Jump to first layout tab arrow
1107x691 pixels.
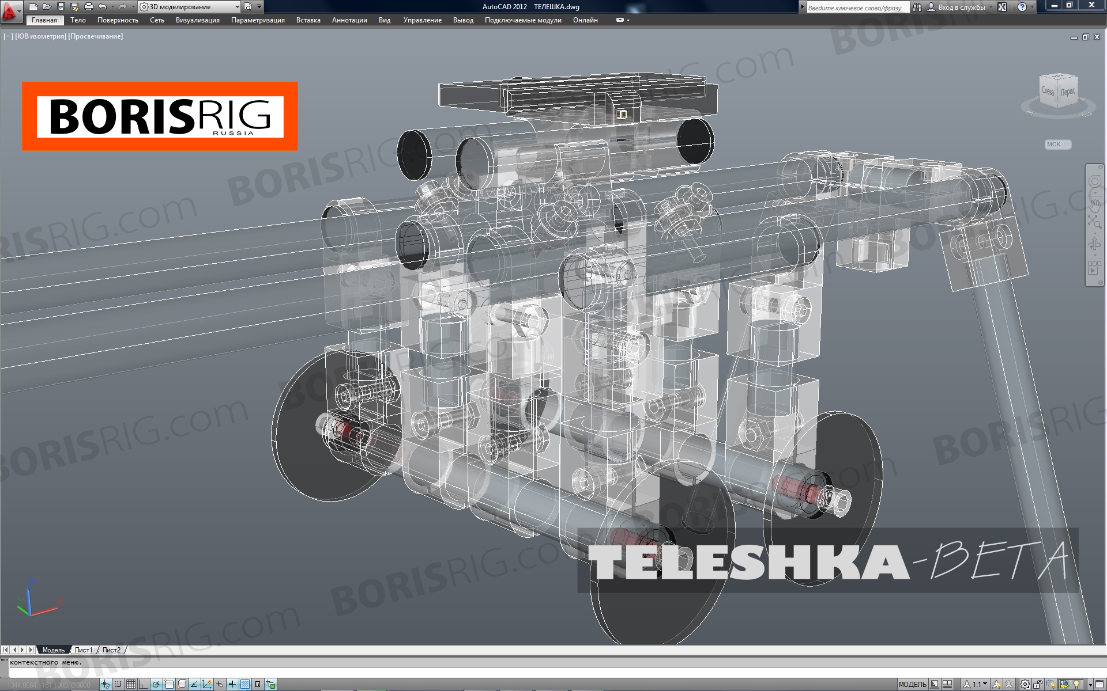click(x=6, y=650)
